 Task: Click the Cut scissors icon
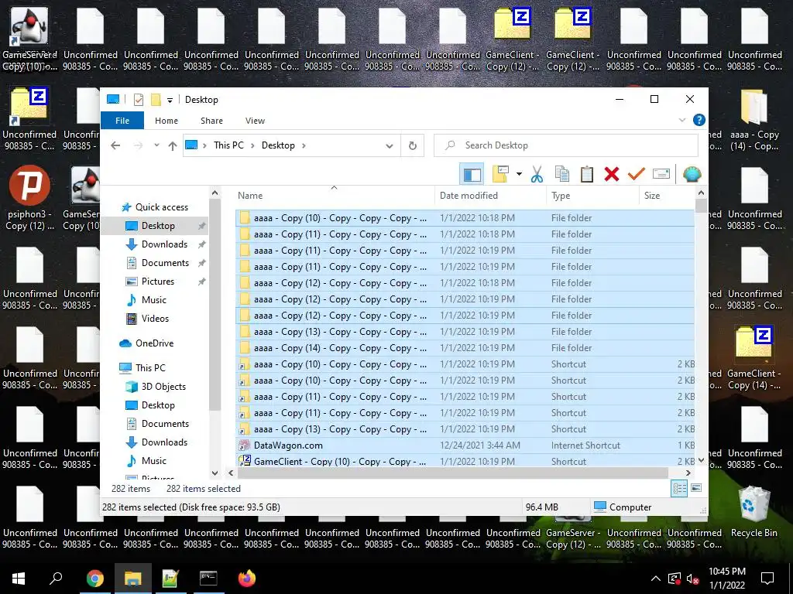(537, 174)
